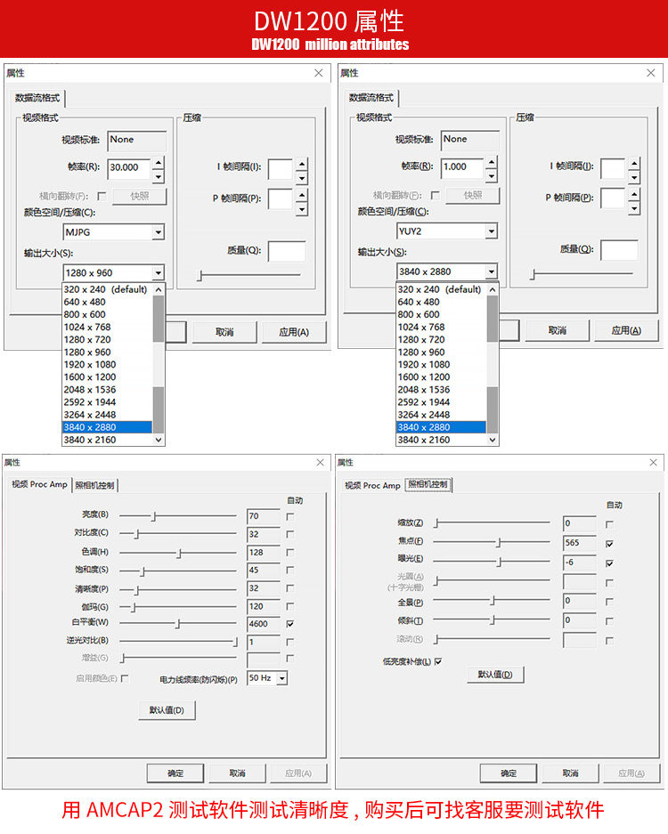Enable auto for 饱和度(S)
Image resolution: width=668 pixels, height=834 pixels.
point(290,571)
